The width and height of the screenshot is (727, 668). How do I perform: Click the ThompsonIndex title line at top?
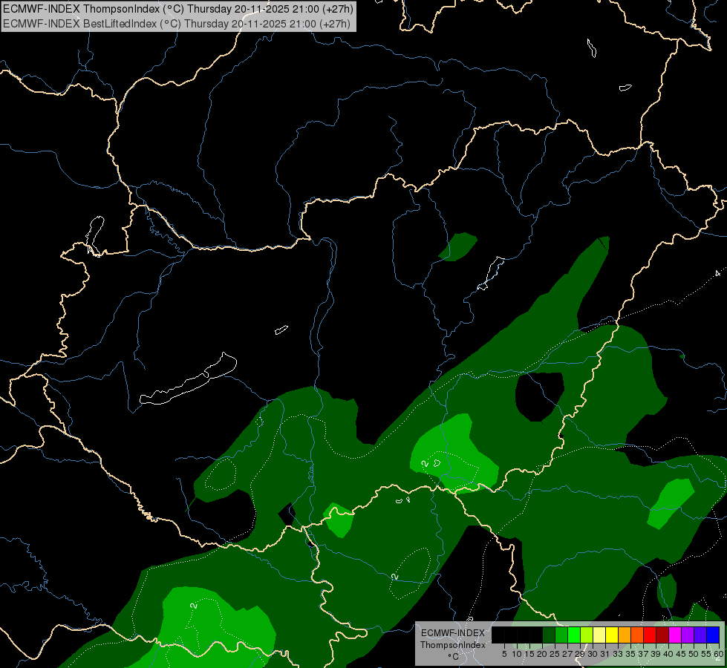[x=178, y=9]
